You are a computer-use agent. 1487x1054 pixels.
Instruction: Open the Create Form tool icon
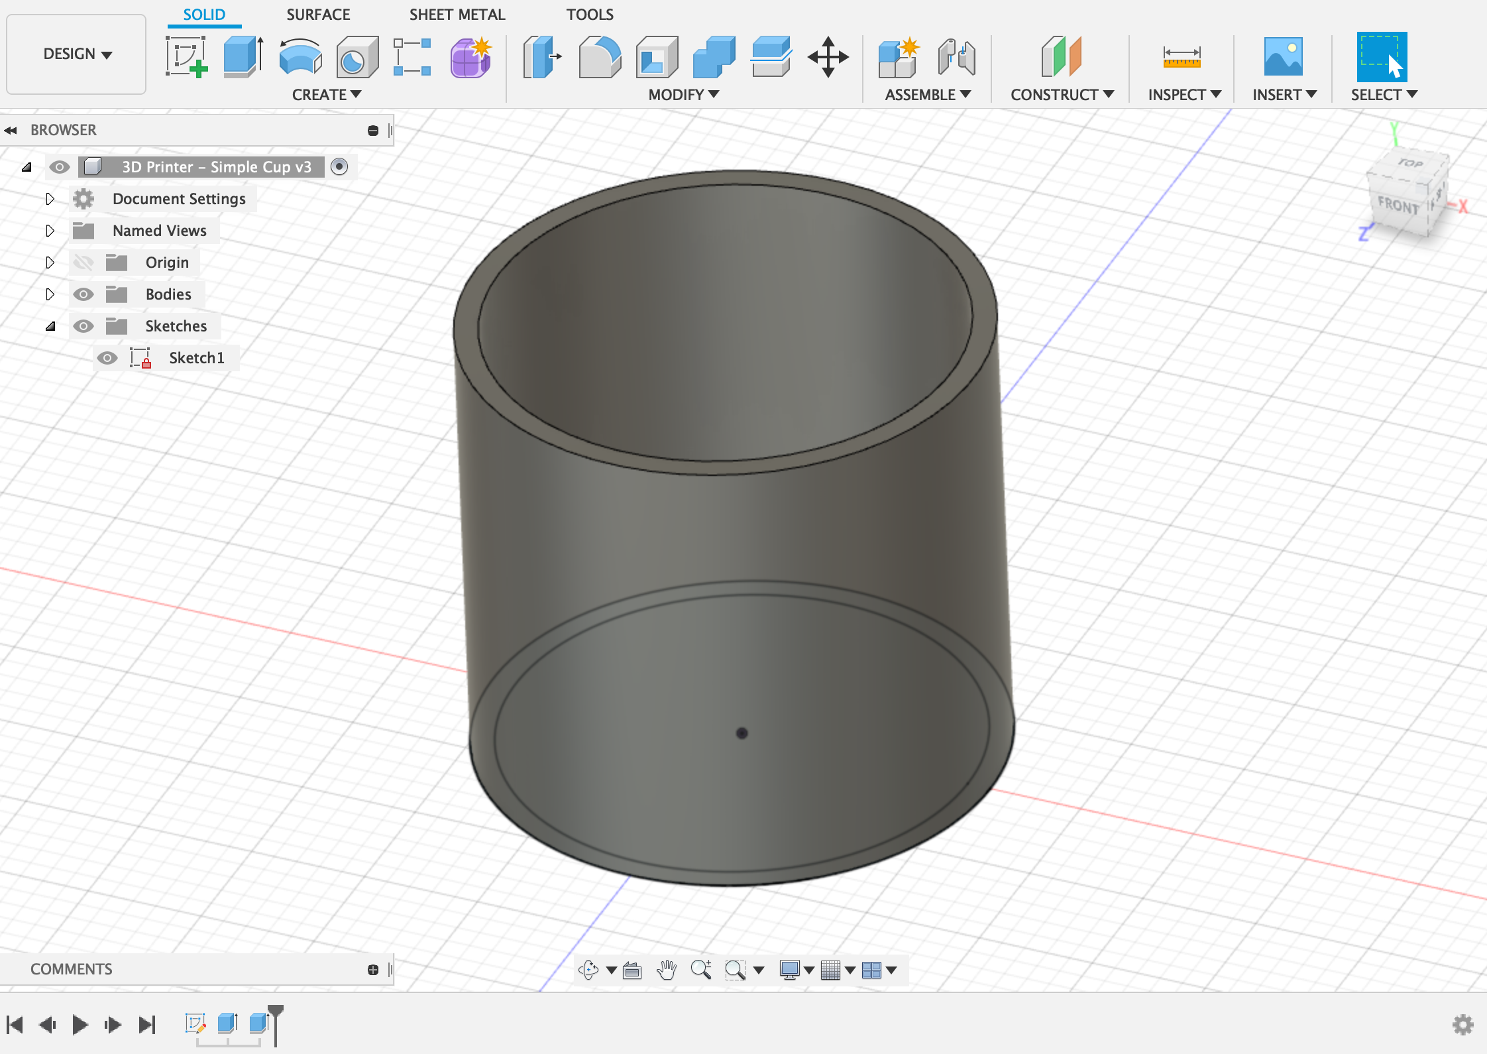click(x=470, y=57)
